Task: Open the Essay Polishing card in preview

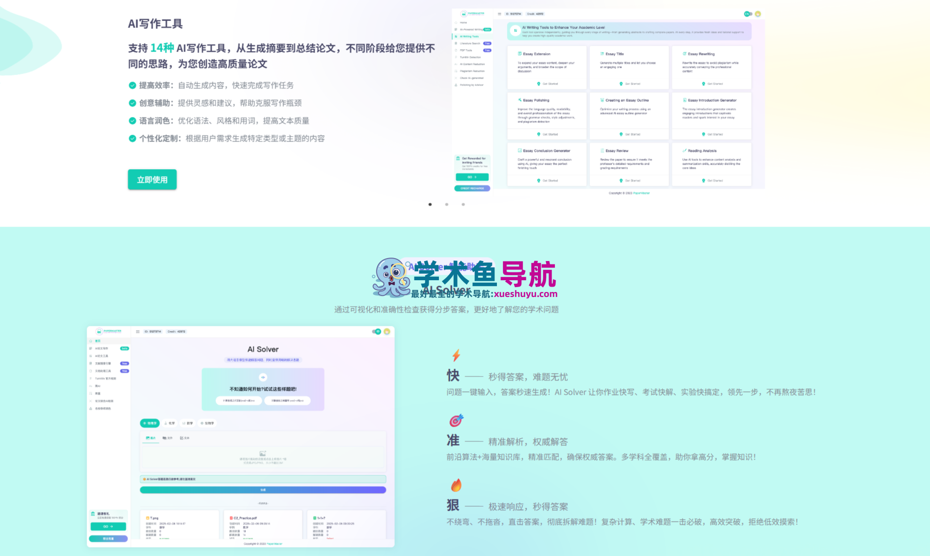Action: [x=547, y=116]
